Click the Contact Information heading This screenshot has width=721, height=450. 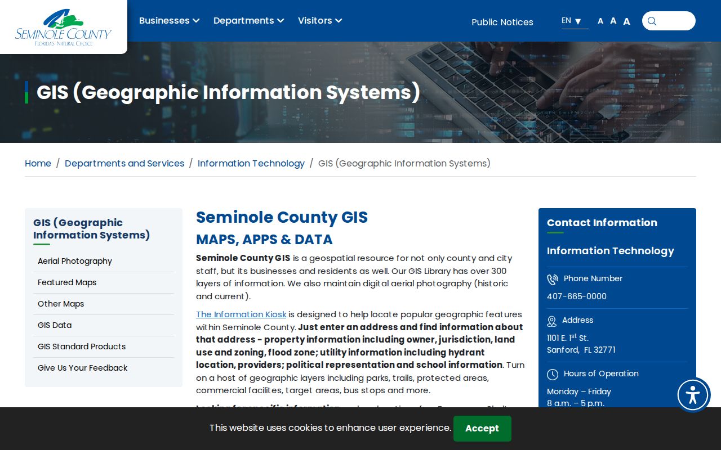pyautogui.click(x=602, y=223)
